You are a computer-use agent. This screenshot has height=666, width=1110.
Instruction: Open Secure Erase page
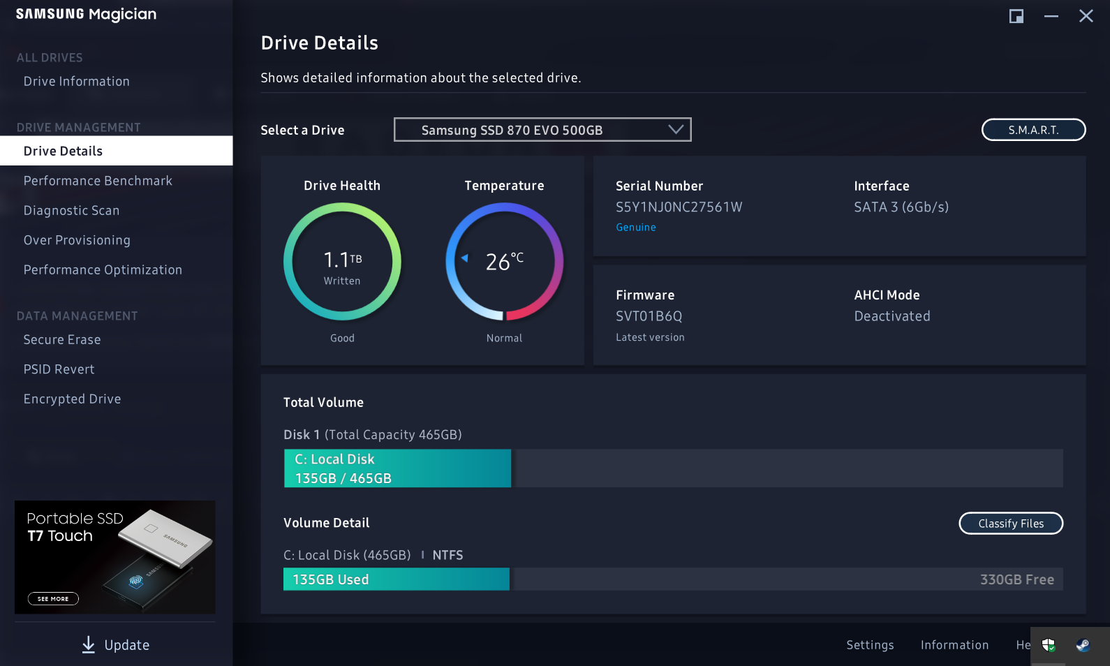pyautogui.click(x=62, y=340)
